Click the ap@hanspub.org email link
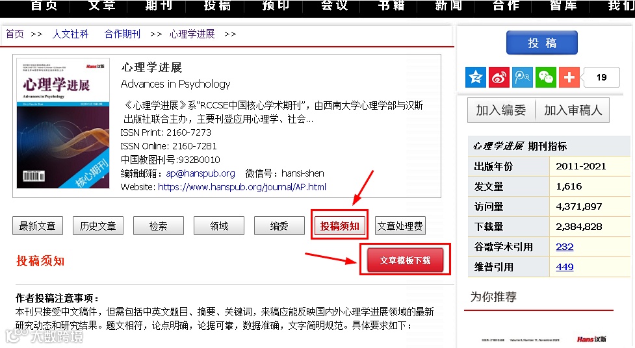635x348 pixels. click(200, 173)
